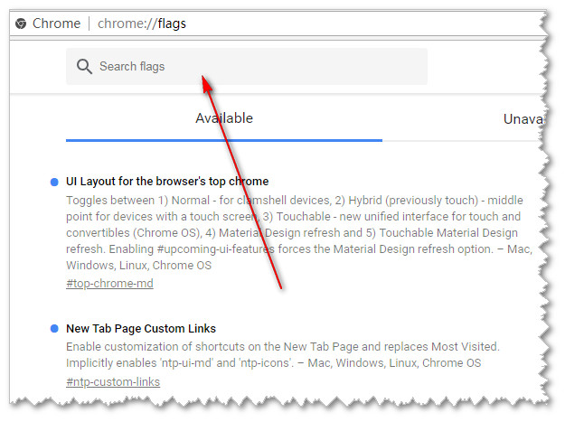Image resolution: width=565 pixels, height=422 pixels.
Task: Click the chrome://flags URL in address bar
Action: point(142,23)
